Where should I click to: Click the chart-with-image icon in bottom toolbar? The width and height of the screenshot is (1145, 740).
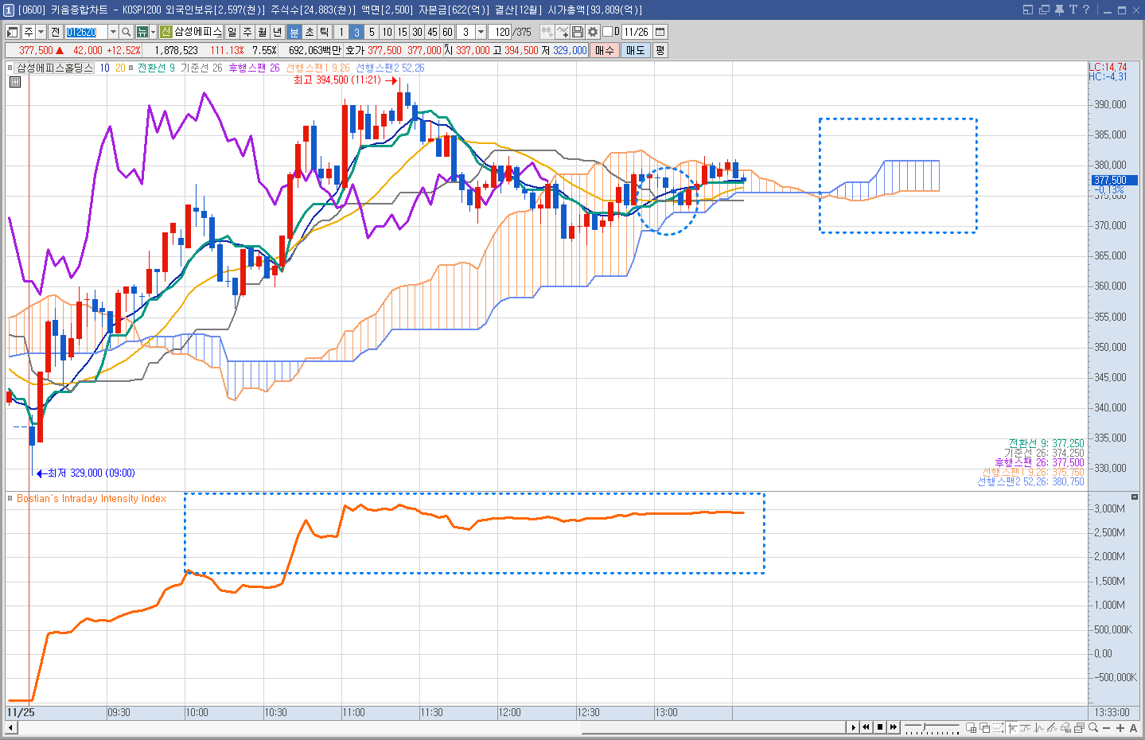click(1079, 727)
